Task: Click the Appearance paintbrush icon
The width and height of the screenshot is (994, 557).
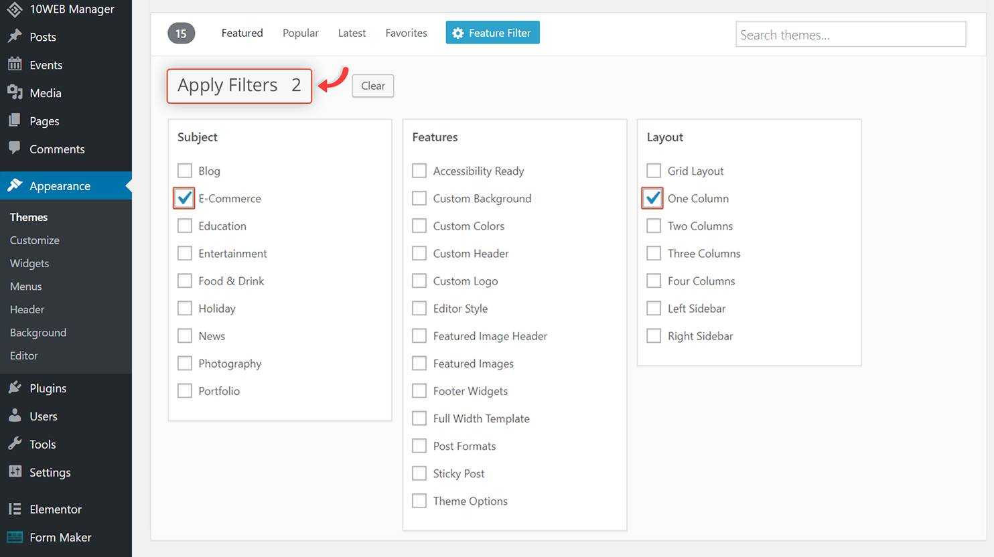Action: coord(15,185)
